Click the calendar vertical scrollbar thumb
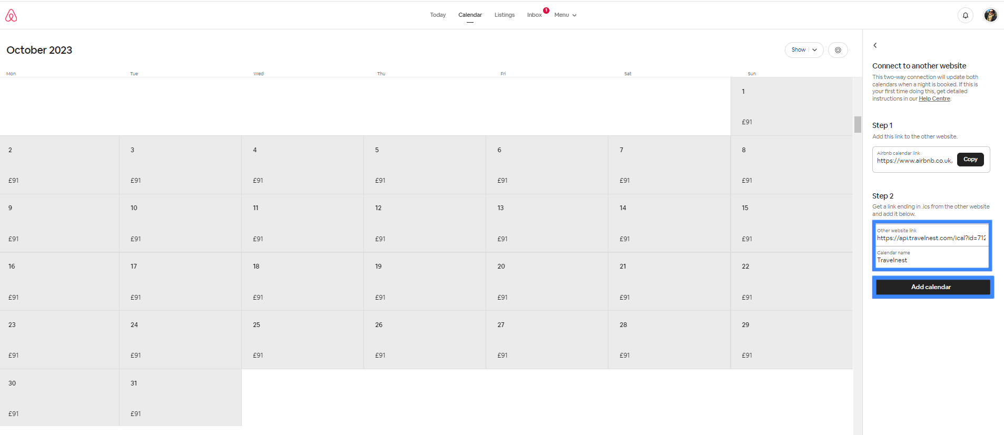Image resolution: width=1004 pixels, height=435 pixels. click(x=858, y=124)
